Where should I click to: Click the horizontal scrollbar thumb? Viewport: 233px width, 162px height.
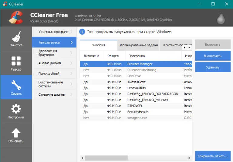point(106,158)
